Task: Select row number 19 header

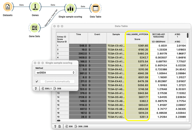Action: click(63, 117)
